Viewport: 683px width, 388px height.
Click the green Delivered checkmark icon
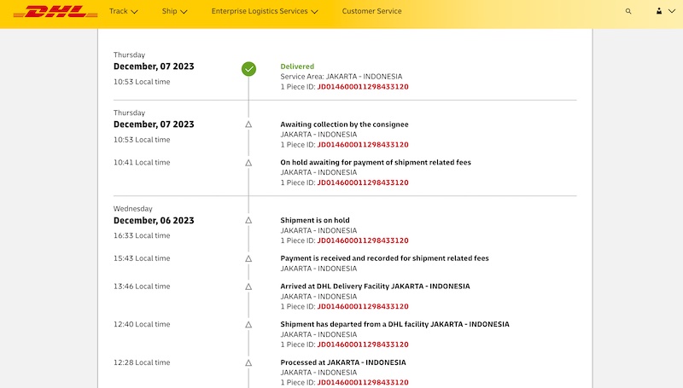pyautogui.click(x=248, y=69)
